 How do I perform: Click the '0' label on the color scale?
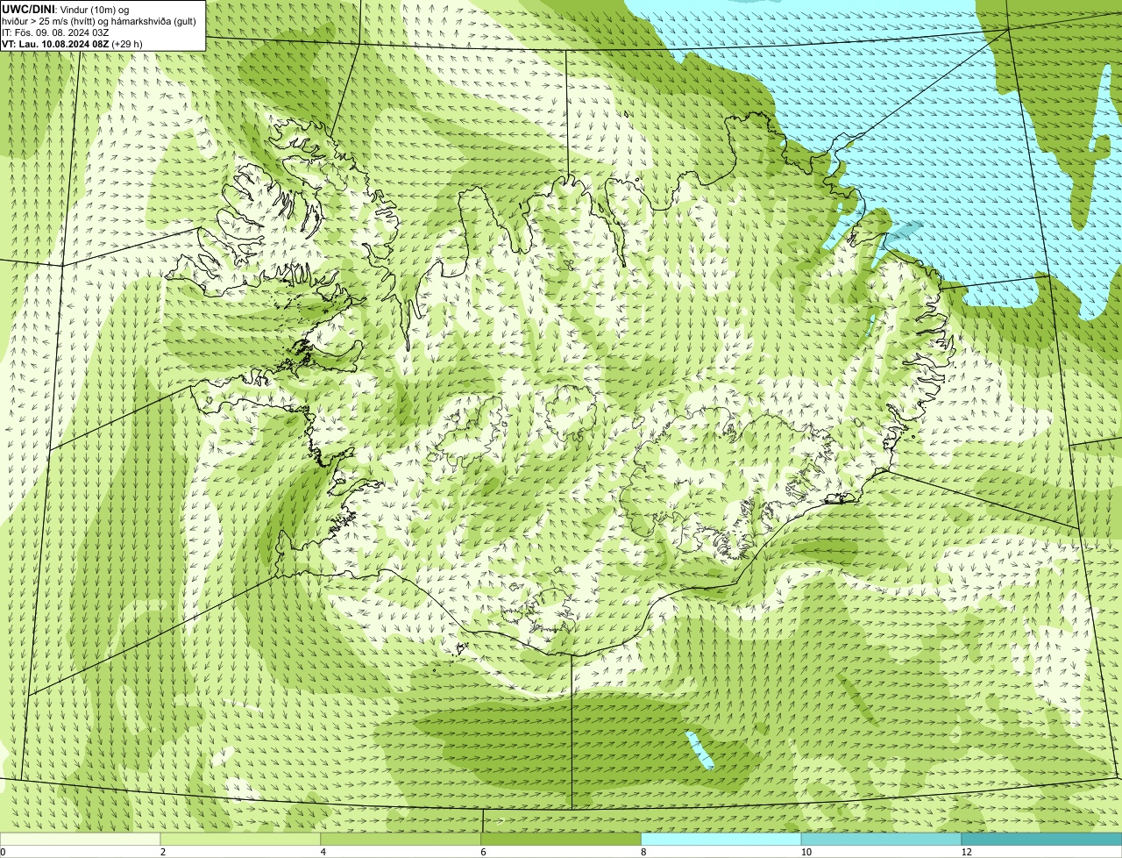(3, 852)
